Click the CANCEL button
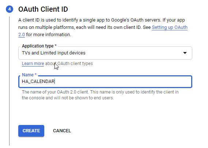Viewport: 208px width, 148px height. pos(62,131)
